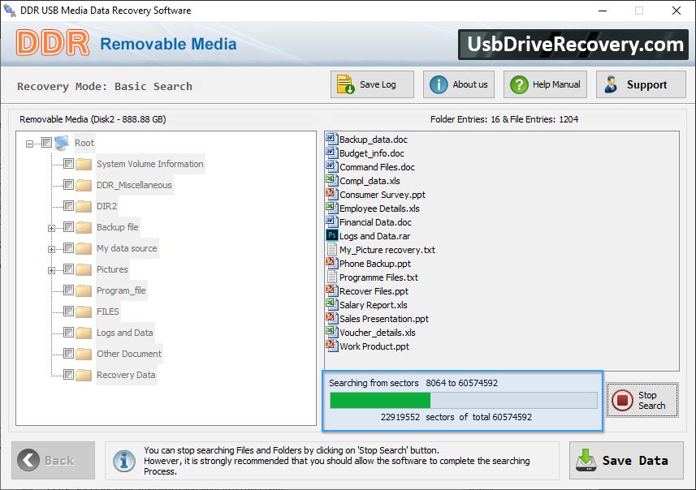The image size is (696, 490).
Task: Collapse the Root tree node
Action: pyautogui.click(x=29, y=144)
